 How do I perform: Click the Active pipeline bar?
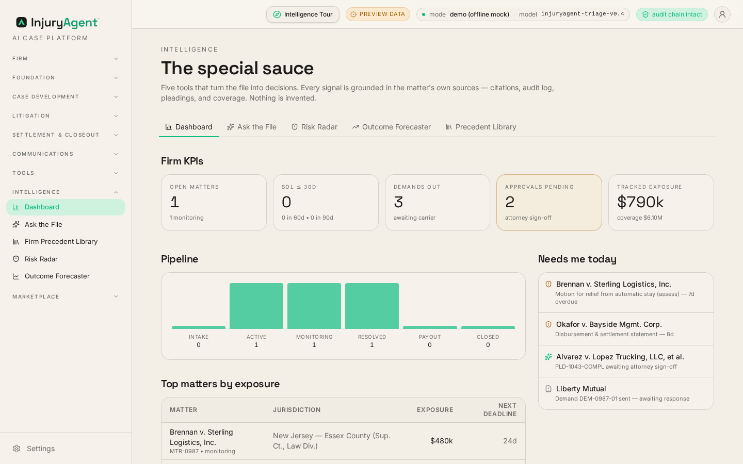[256, 306]
